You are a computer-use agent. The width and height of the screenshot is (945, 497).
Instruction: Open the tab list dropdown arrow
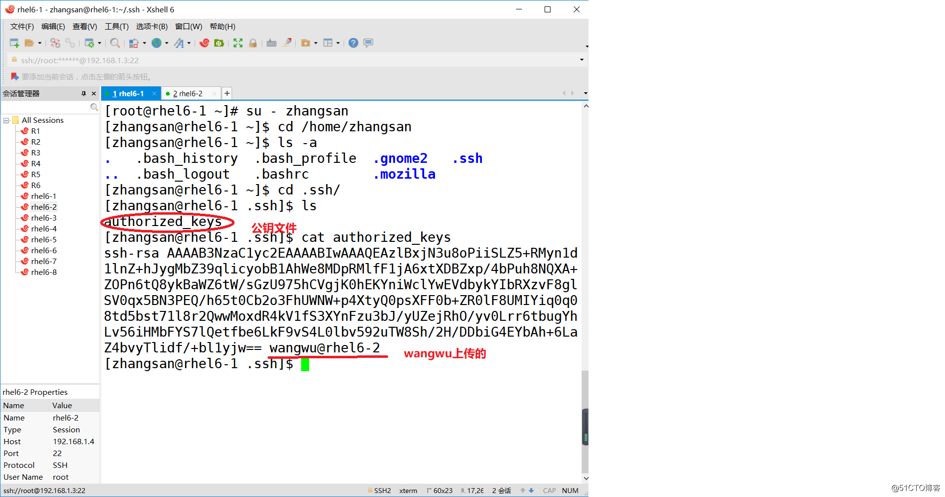pyautogui.click(x=586, y=93)
